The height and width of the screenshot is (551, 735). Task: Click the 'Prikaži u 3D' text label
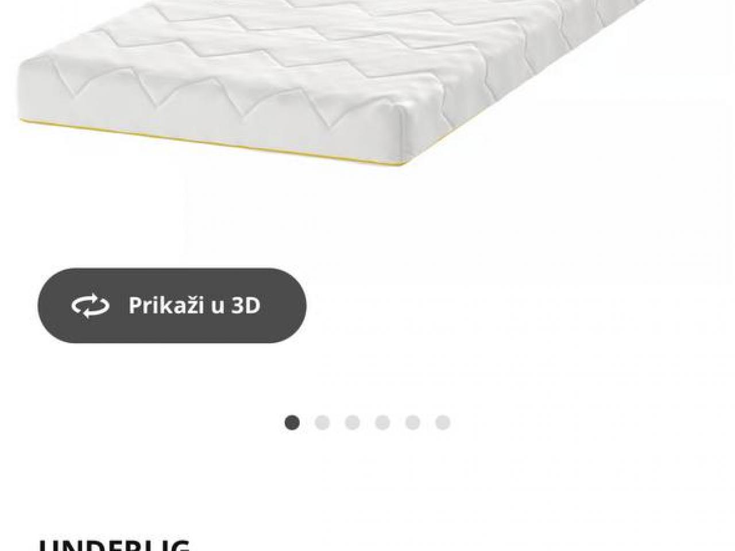194,305
